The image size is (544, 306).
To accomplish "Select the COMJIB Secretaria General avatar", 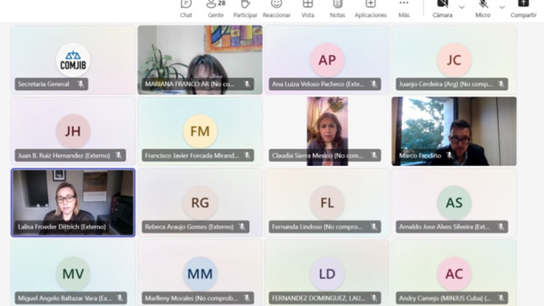I will (73, 60).
